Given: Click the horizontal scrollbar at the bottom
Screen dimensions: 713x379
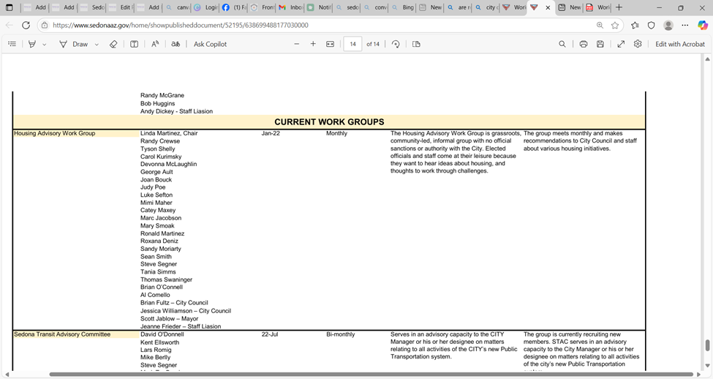Looking at the screenshot, I should pos(366,374).
